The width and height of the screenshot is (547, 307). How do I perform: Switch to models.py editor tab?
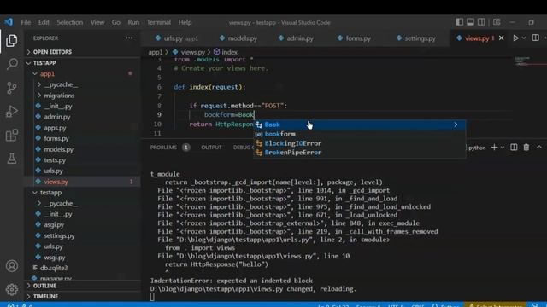[x=238, y=38]
